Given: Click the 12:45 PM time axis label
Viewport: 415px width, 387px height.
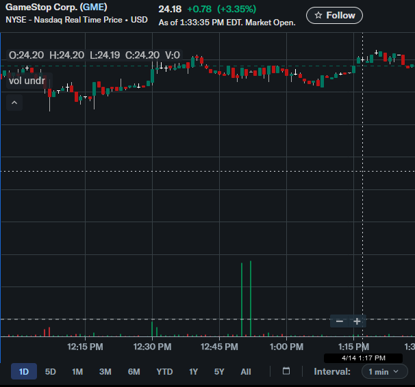Looking at the screenshot, I should (x=219, y=347).
